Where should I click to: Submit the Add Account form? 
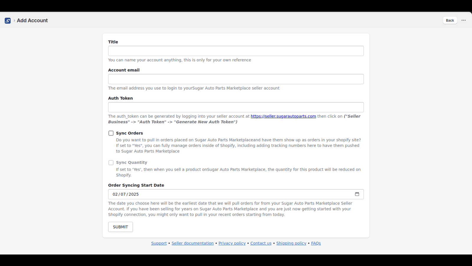coord(120,227)
